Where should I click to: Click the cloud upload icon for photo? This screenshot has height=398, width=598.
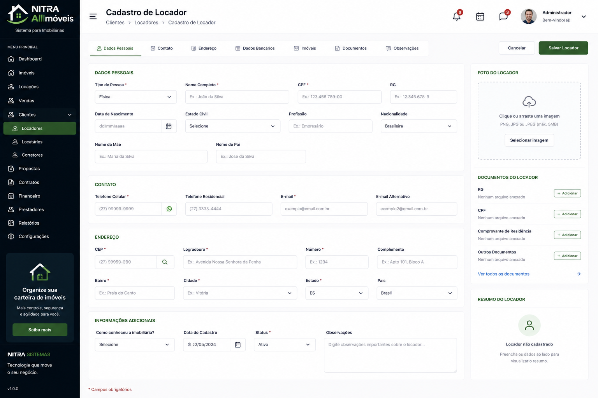click(x=529, y=102)
